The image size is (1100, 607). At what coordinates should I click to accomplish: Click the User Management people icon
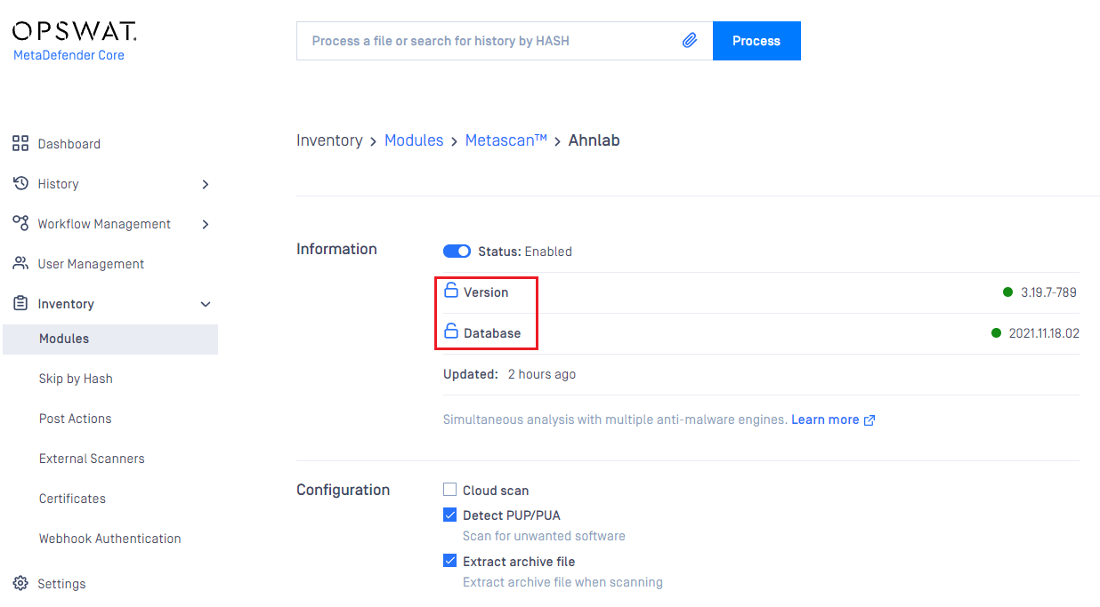pyautogui.click(x=20, y=263)
